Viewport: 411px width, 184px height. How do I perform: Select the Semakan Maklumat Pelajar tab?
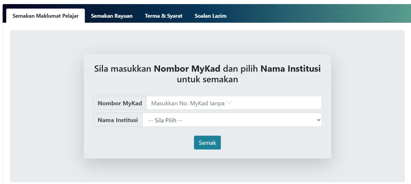46,16
